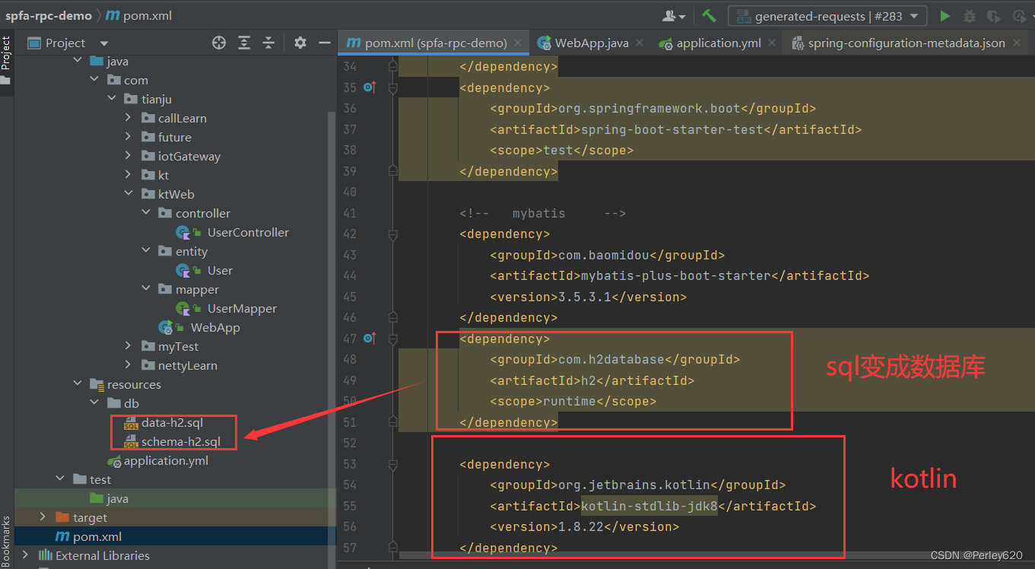Expand the nettyLearn package
Image resolution: width=1035 pixels, height=569 pixels.
click(128, 365)
